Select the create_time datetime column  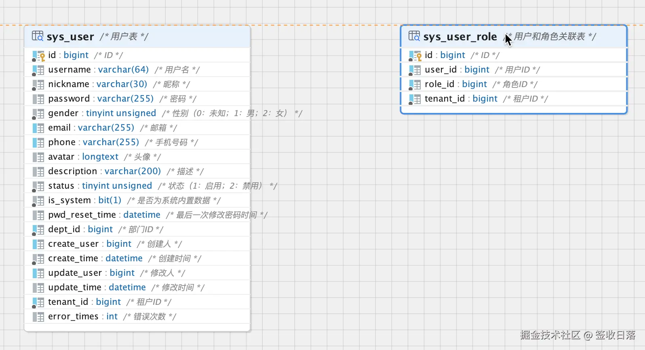pyautogui.click(x=137, y=258)
